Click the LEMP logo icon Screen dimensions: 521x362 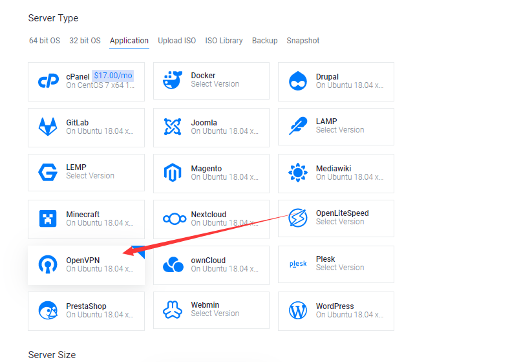(48, 172)
